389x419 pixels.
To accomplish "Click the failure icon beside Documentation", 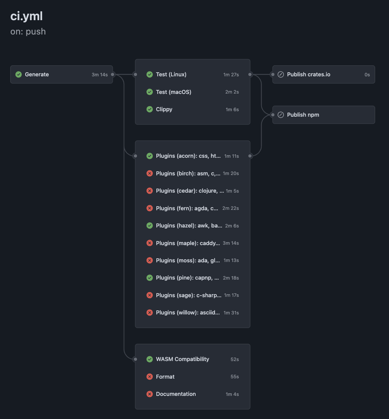I will (x=149, y=394).
